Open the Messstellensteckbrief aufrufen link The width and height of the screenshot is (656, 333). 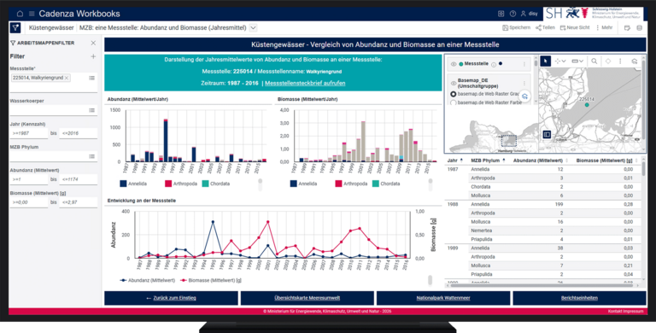point(305,84)
